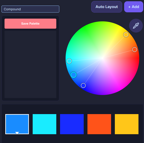Open the Compound harmony dropdown
Viewport: 144px width, 143px height.
tap(30, 9)
